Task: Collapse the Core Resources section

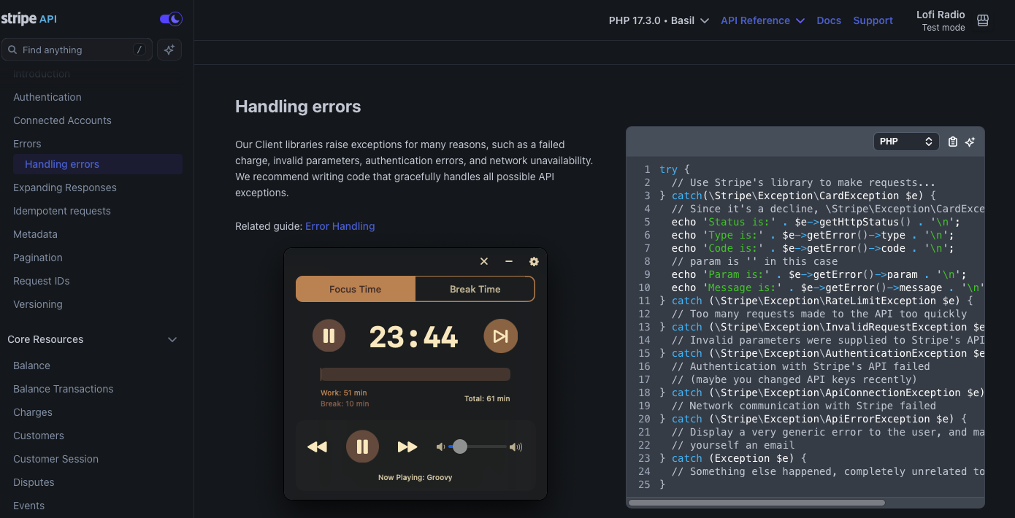Action: [x=172, y=339]
